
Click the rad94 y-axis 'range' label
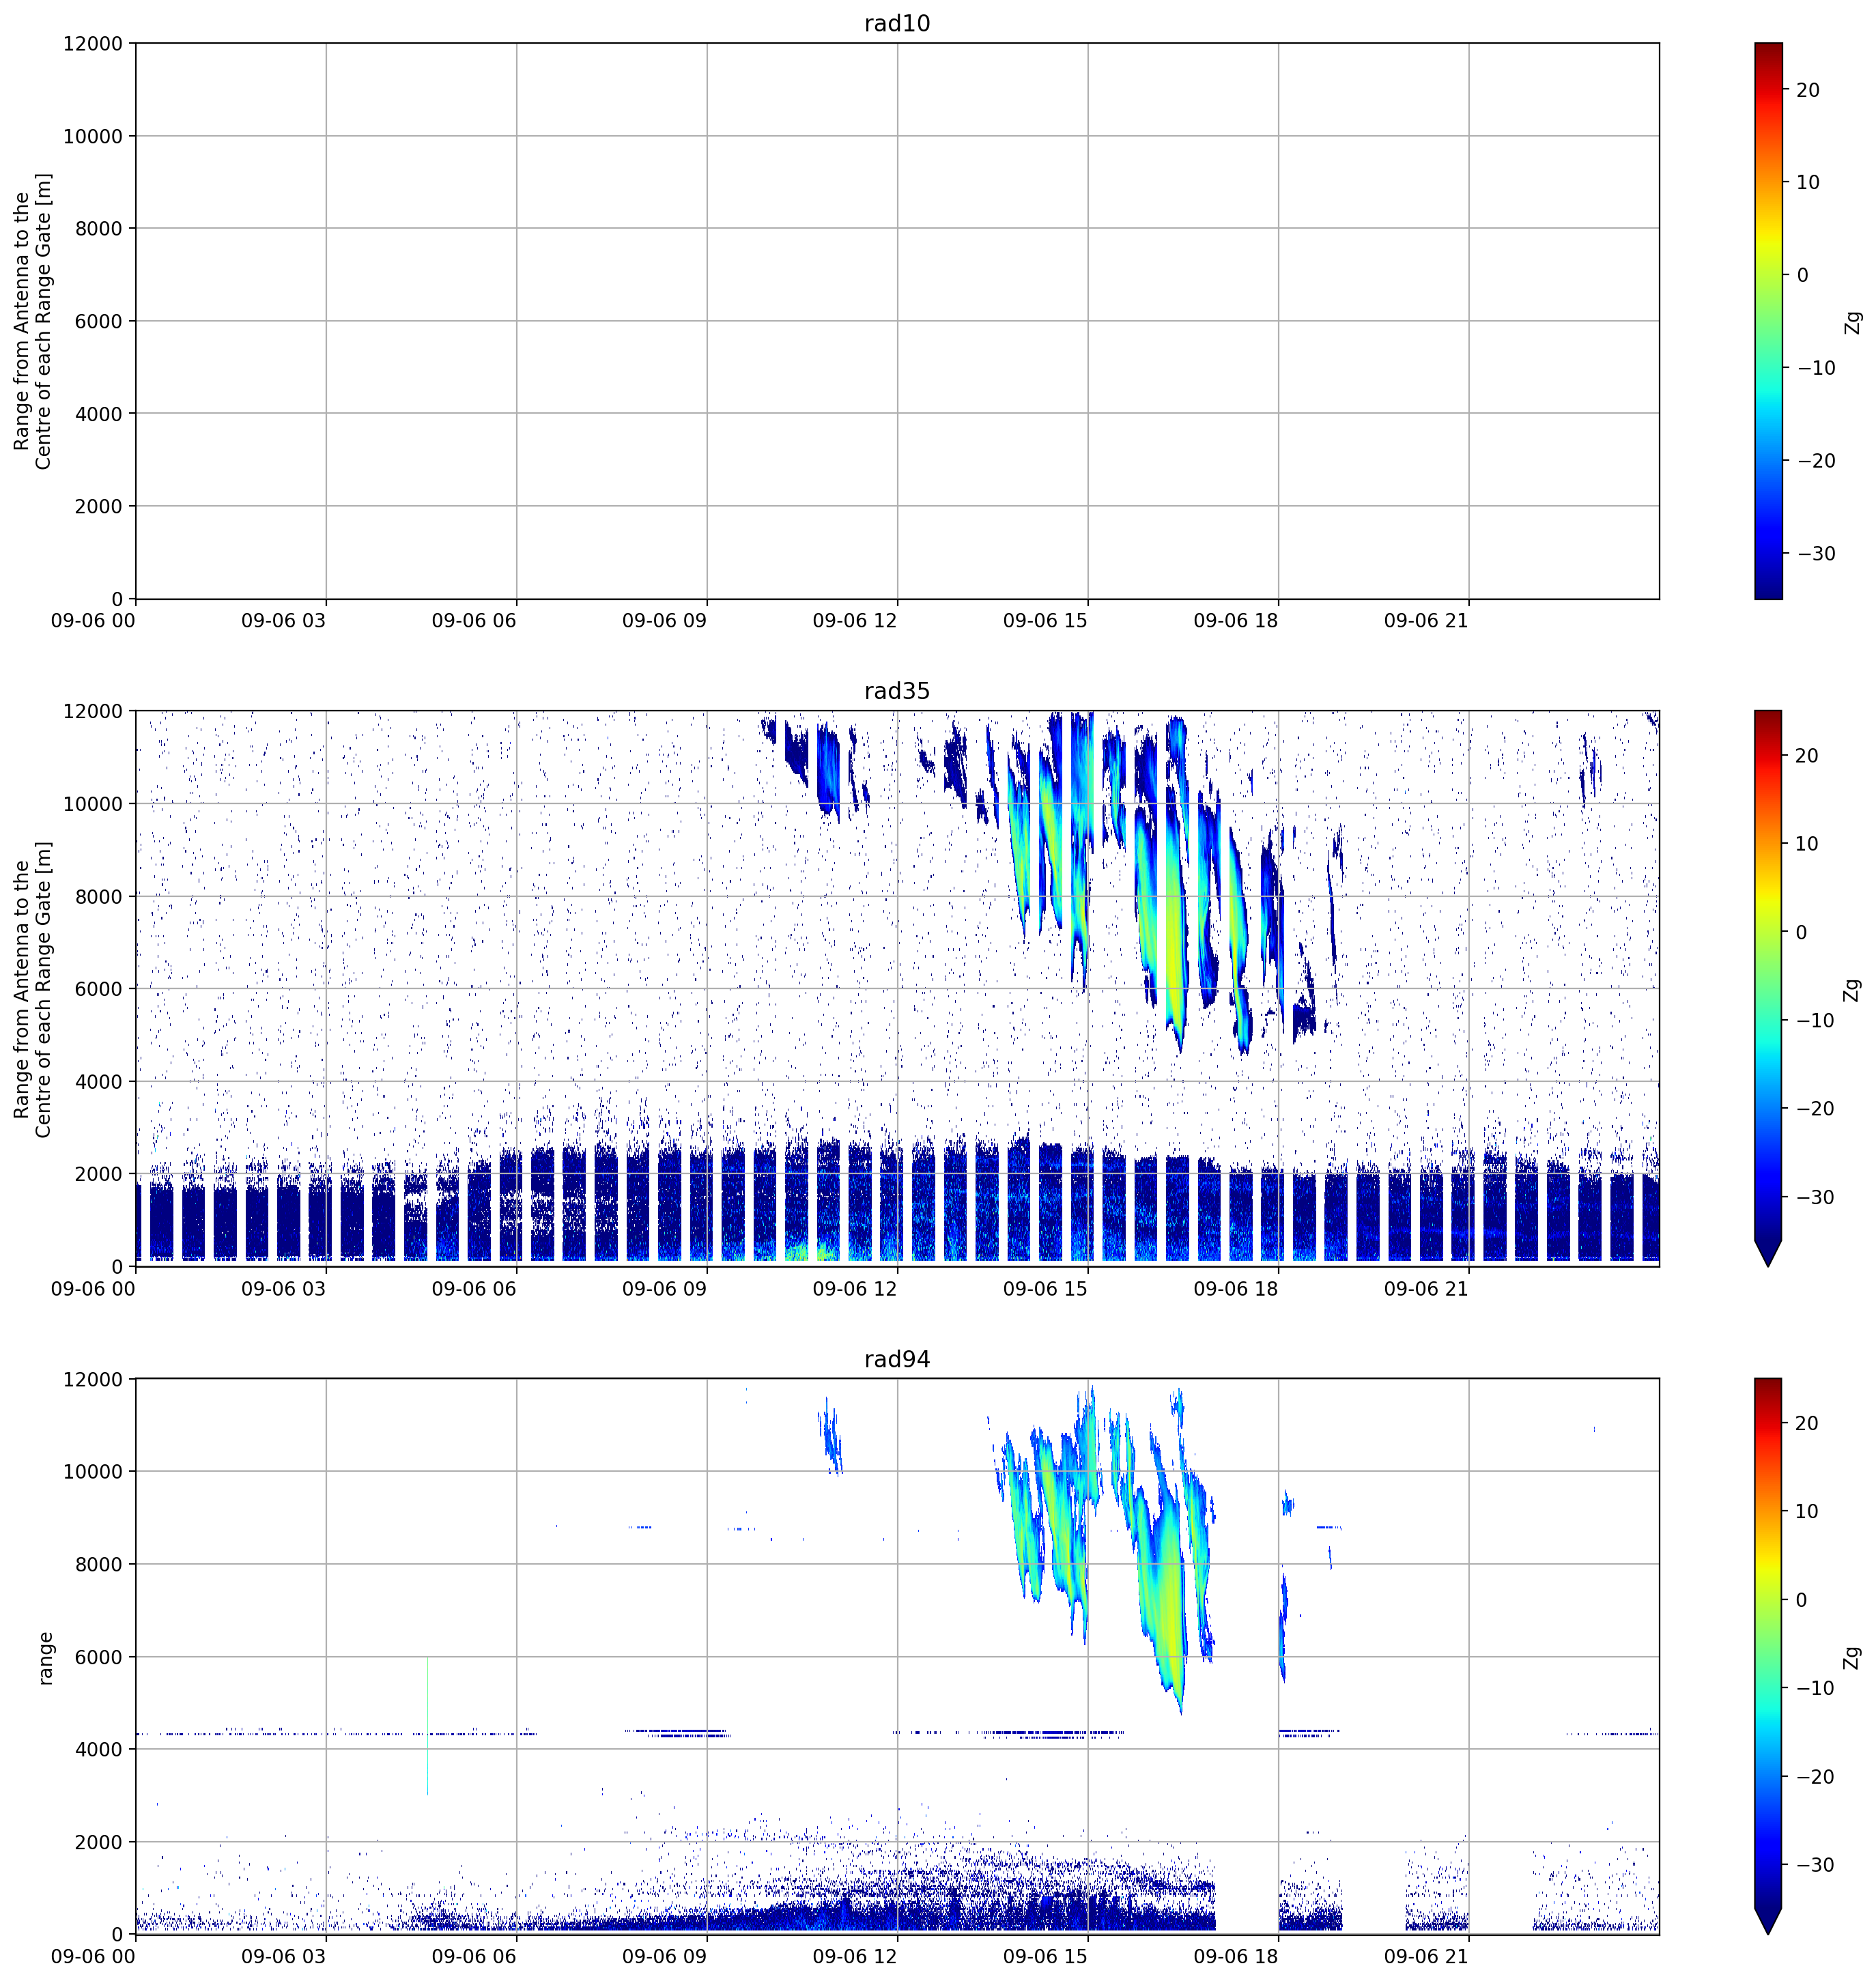point(45,1658)
